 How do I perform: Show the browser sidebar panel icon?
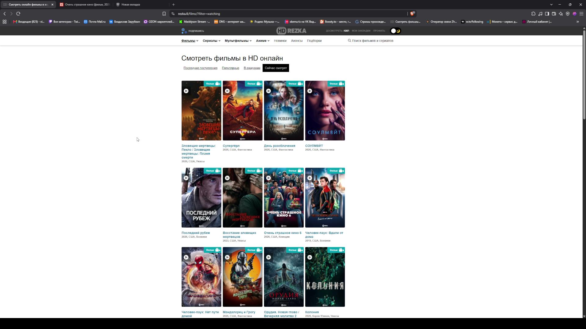547,14
